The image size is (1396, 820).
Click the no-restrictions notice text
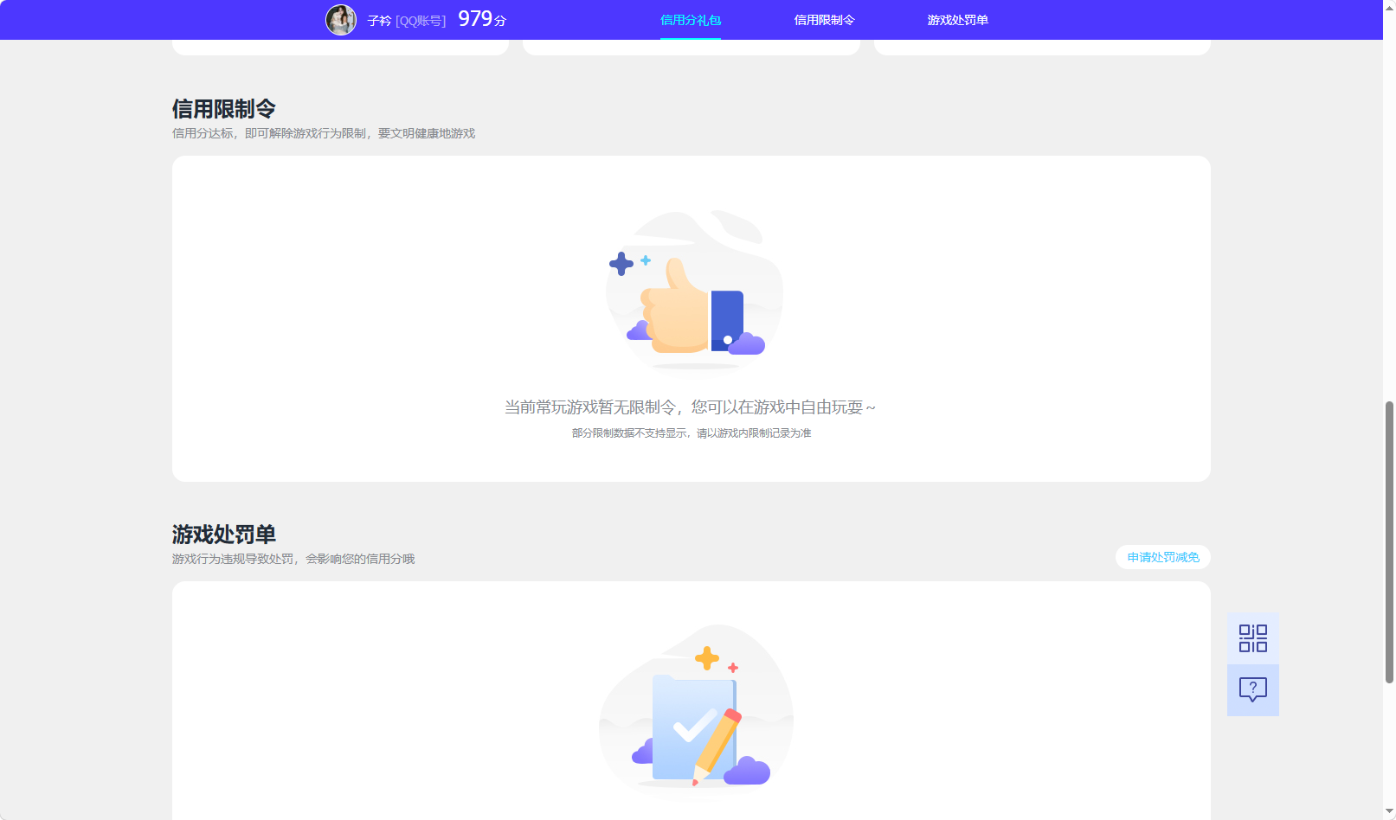(691, 407)
